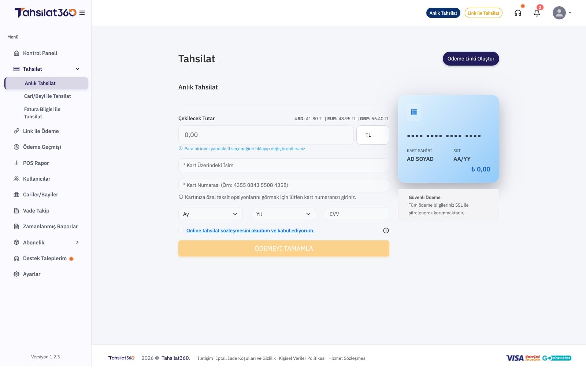Screen dimensions: 586x369
Task: Click the Vade Takip document icon
Action: [x=16, y=211]
